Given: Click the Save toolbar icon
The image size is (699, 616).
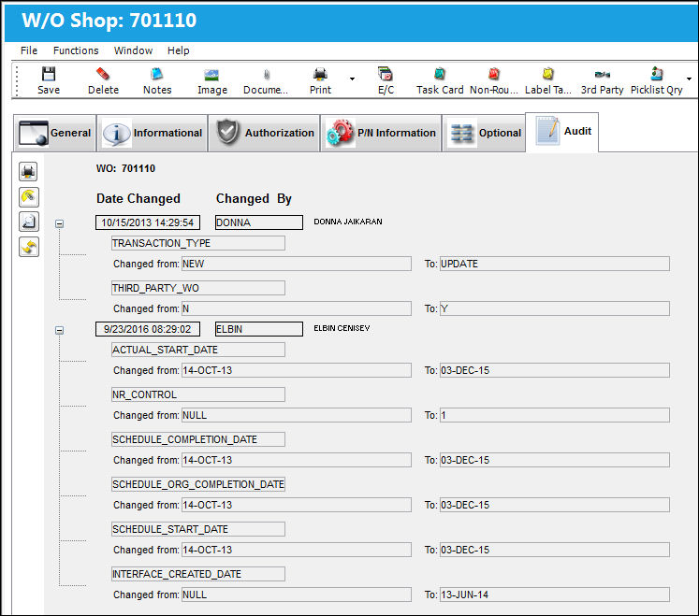Looking at the screenshot, I should 48,75.
